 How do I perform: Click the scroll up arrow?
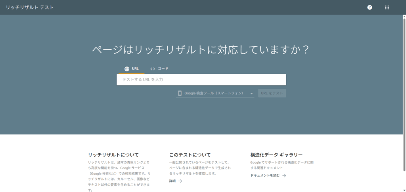point(404,16)
